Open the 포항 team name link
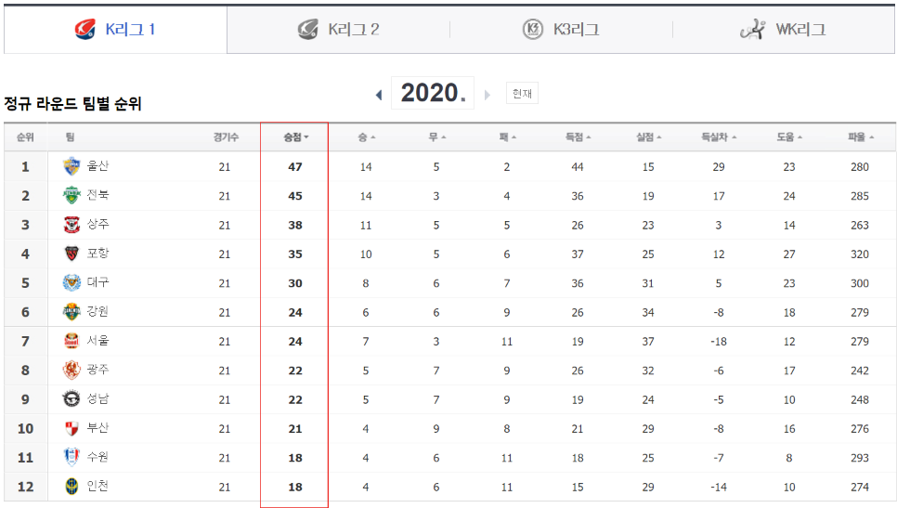The width and height of the screenshot is (897, 508). coord(97,253)
